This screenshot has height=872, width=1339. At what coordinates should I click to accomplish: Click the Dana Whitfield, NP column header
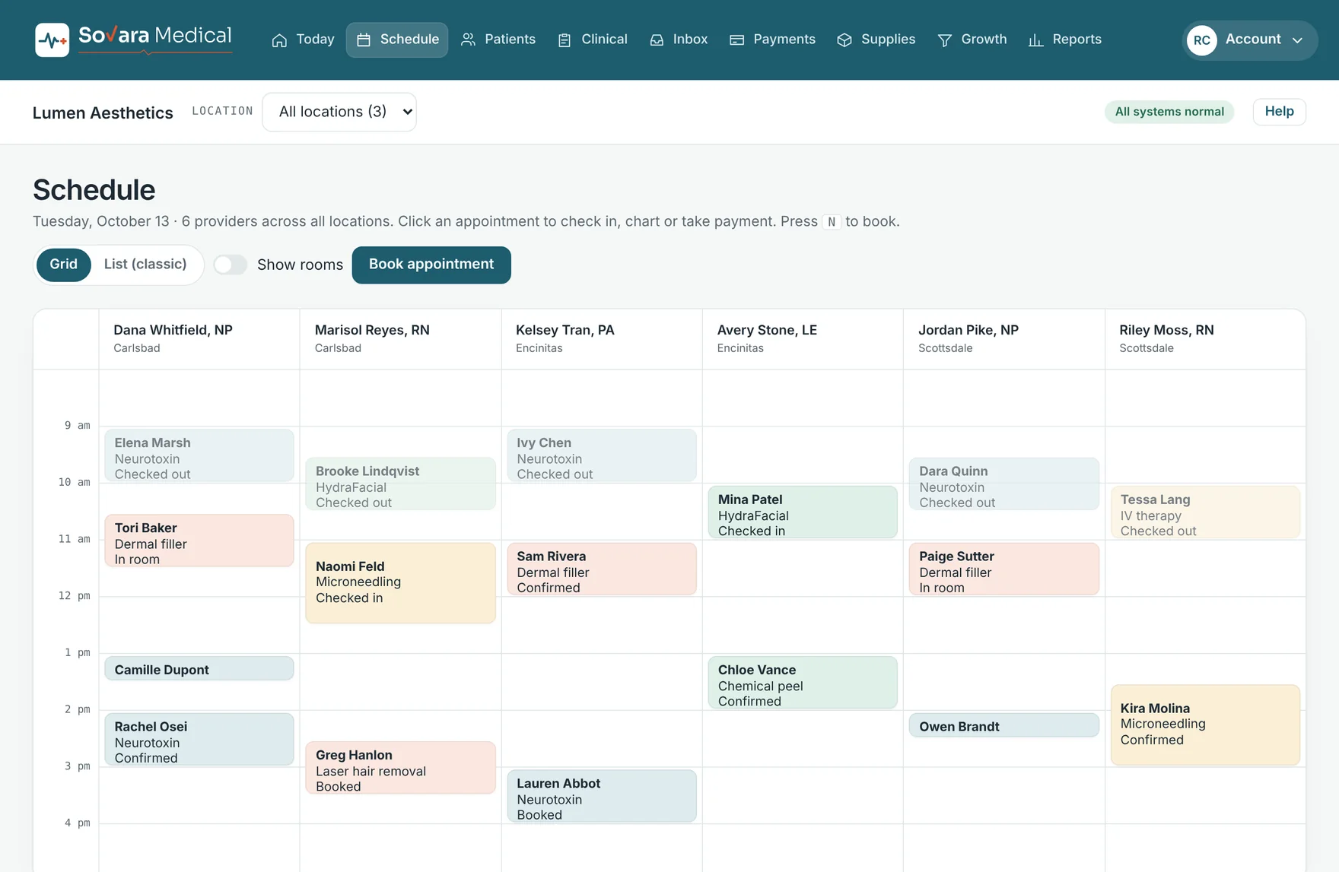[x=199, y=338]
